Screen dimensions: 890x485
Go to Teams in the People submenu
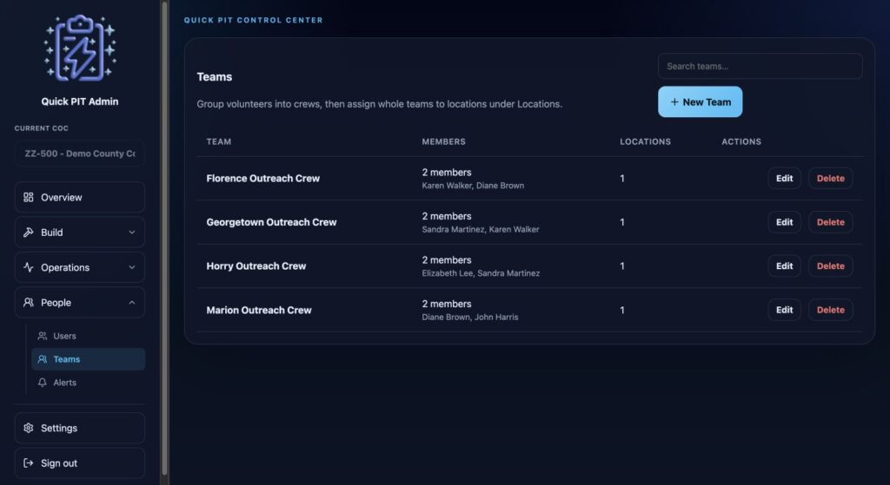pos(88,359)
